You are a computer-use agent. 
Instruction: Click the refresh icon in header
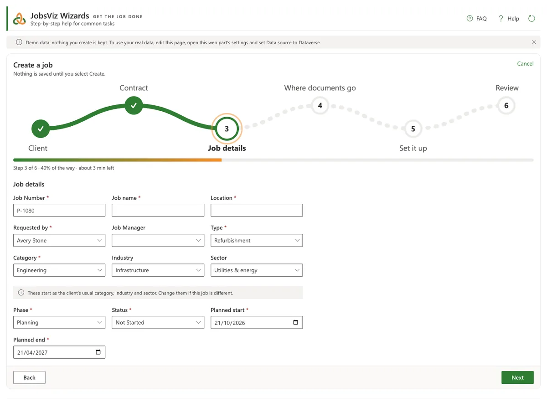click(x=532, y=19)
